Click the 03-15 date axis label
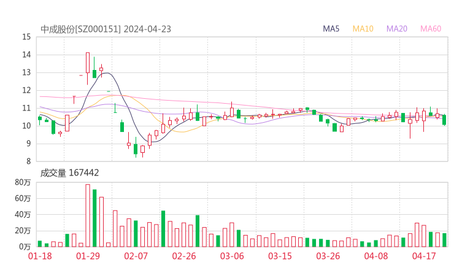 [280, 256]
